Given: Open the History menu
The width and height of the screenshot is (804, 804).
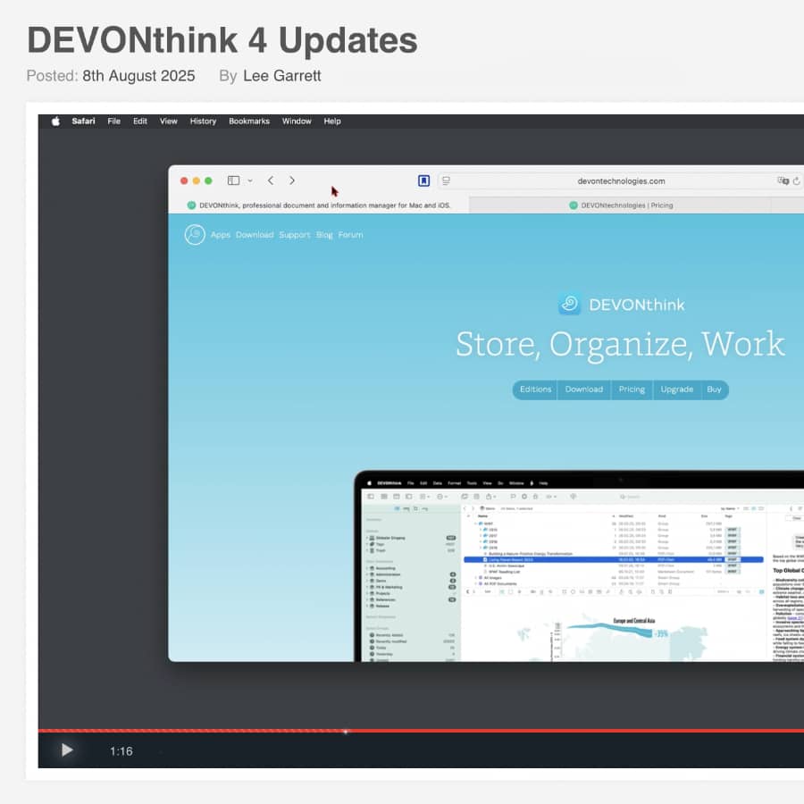Looking at the screenshot, I should click(203, 121).
